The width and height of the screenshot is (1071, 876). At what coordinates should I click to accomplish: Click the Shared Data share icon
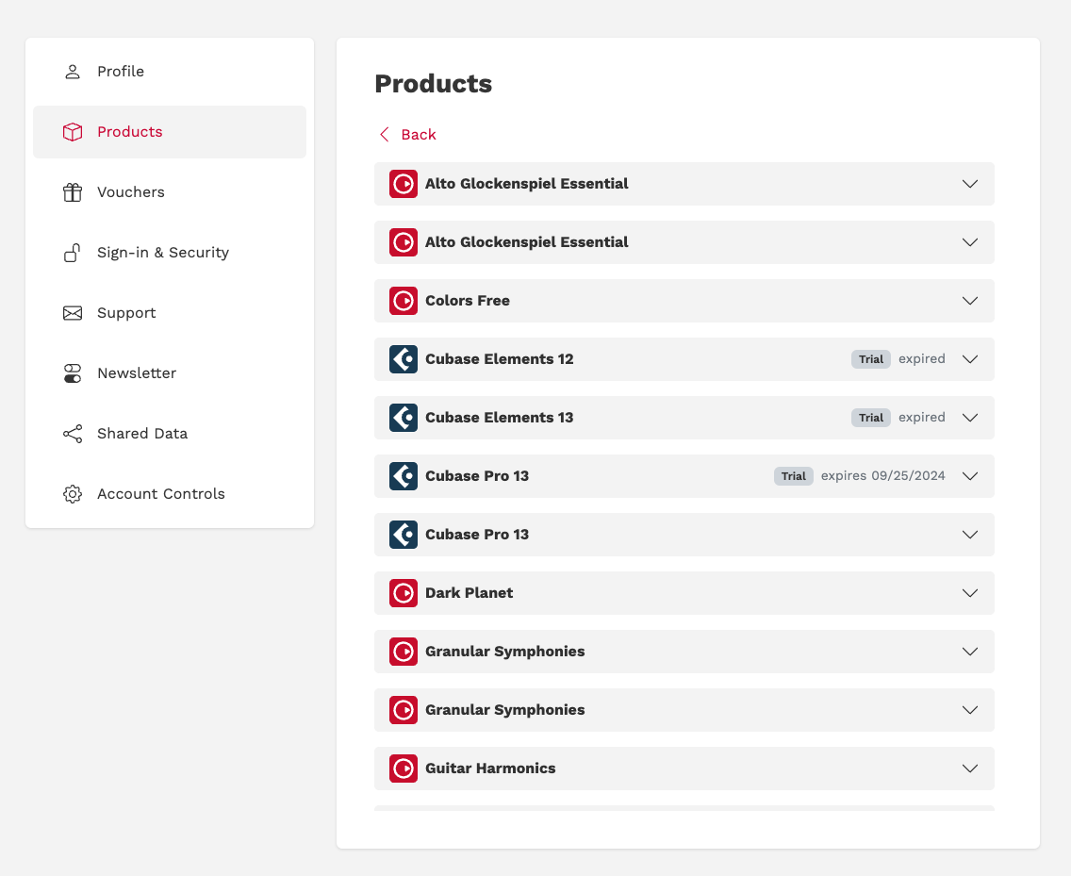73,434
